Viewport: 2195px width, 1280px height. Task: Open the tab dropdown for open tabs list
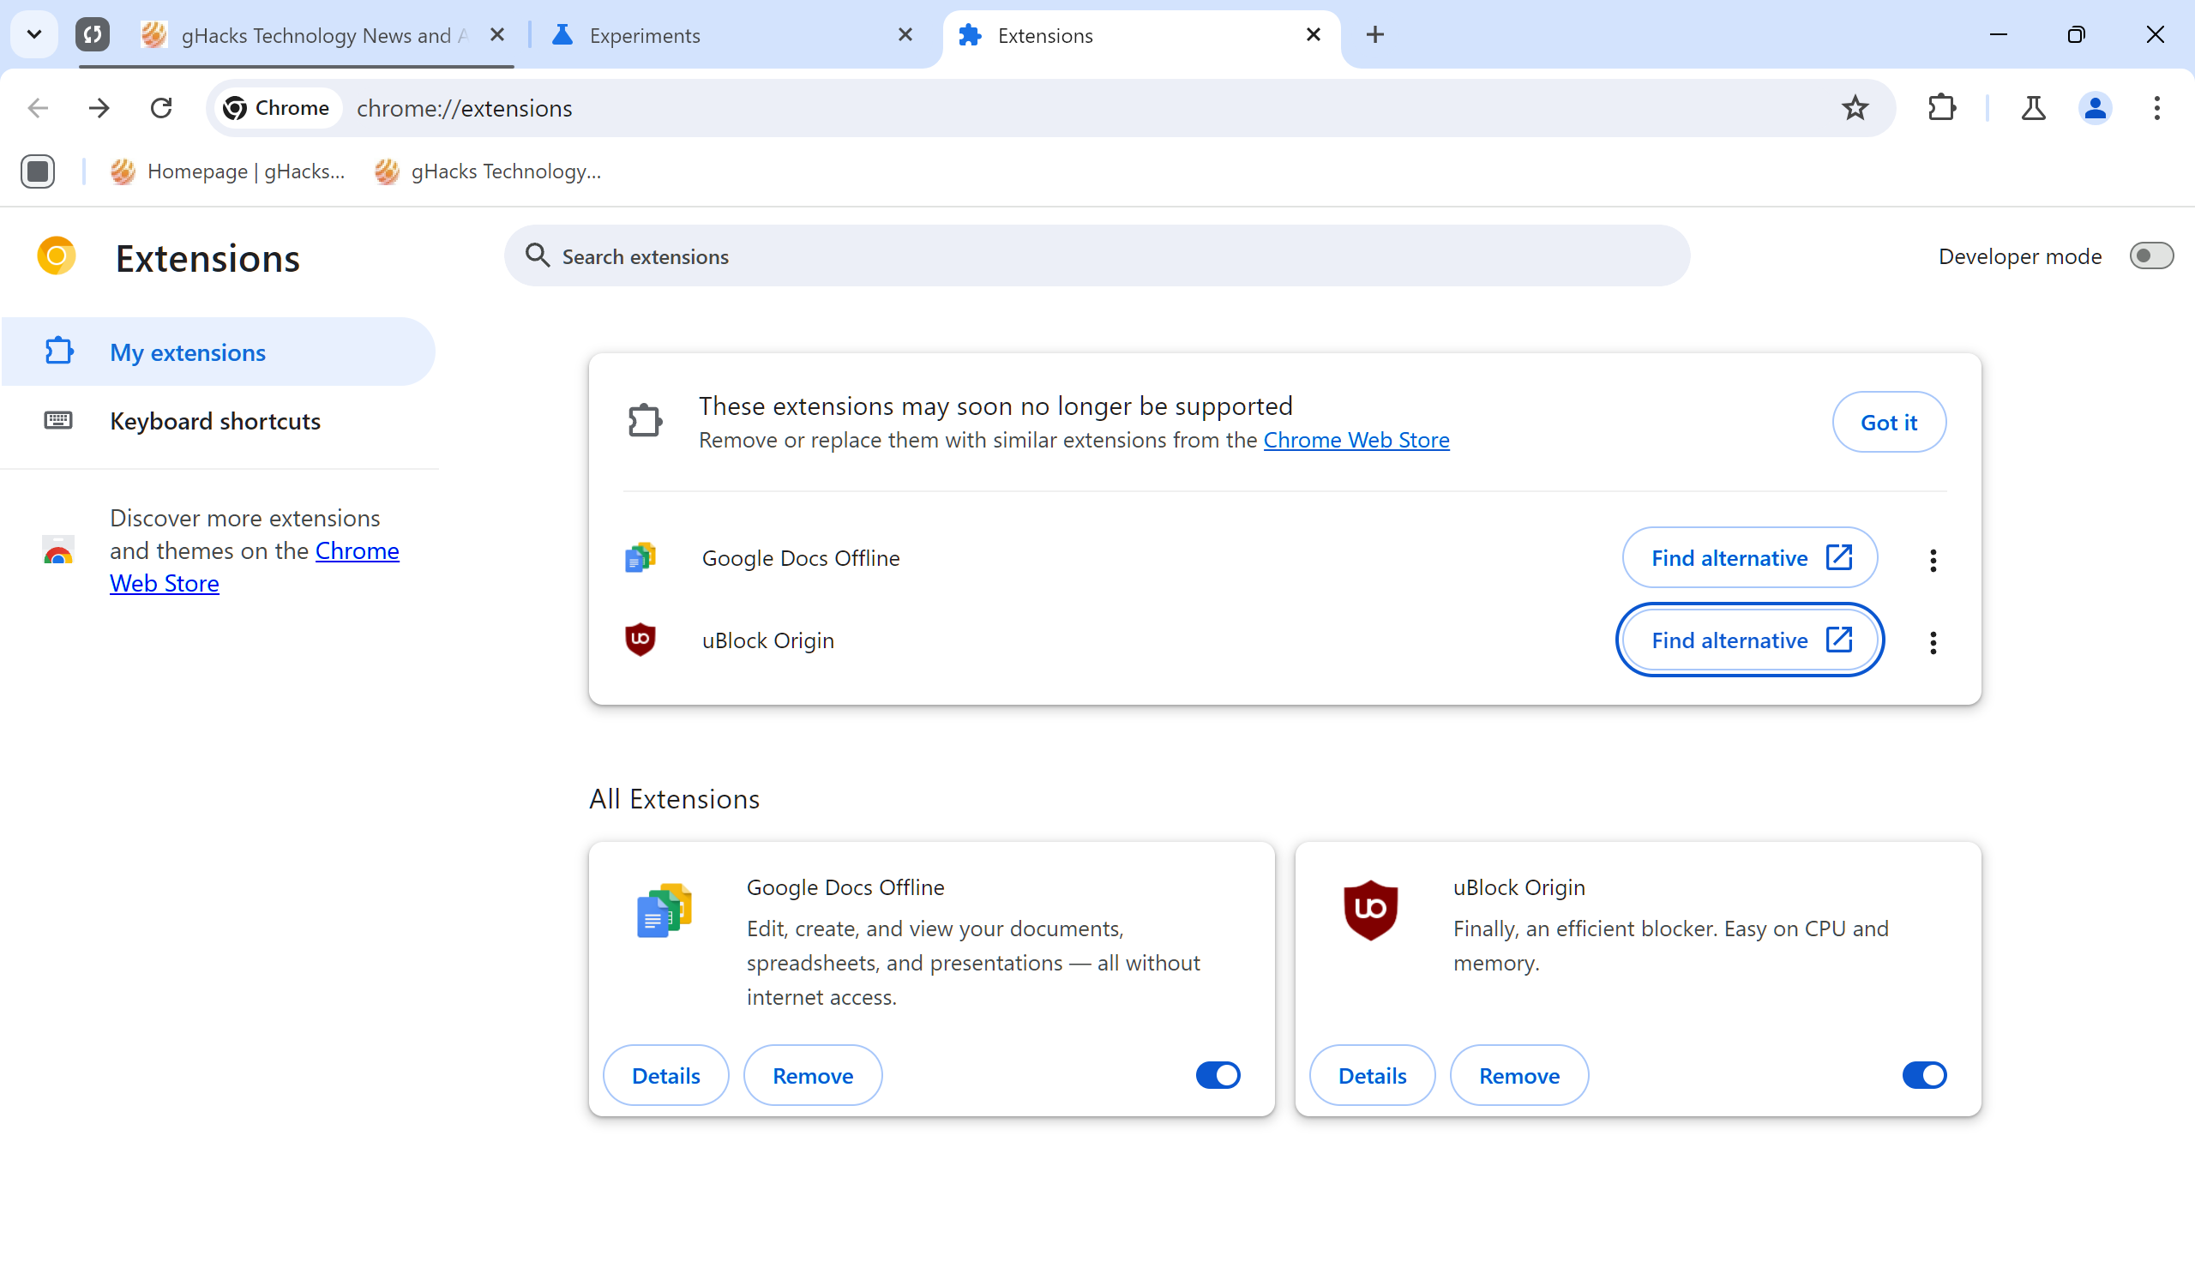point(33,33)
